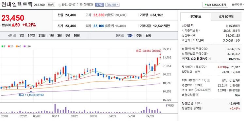Click tallest volume bar near 03/11
Screen dimensions: 245x121
click(55, 109)
